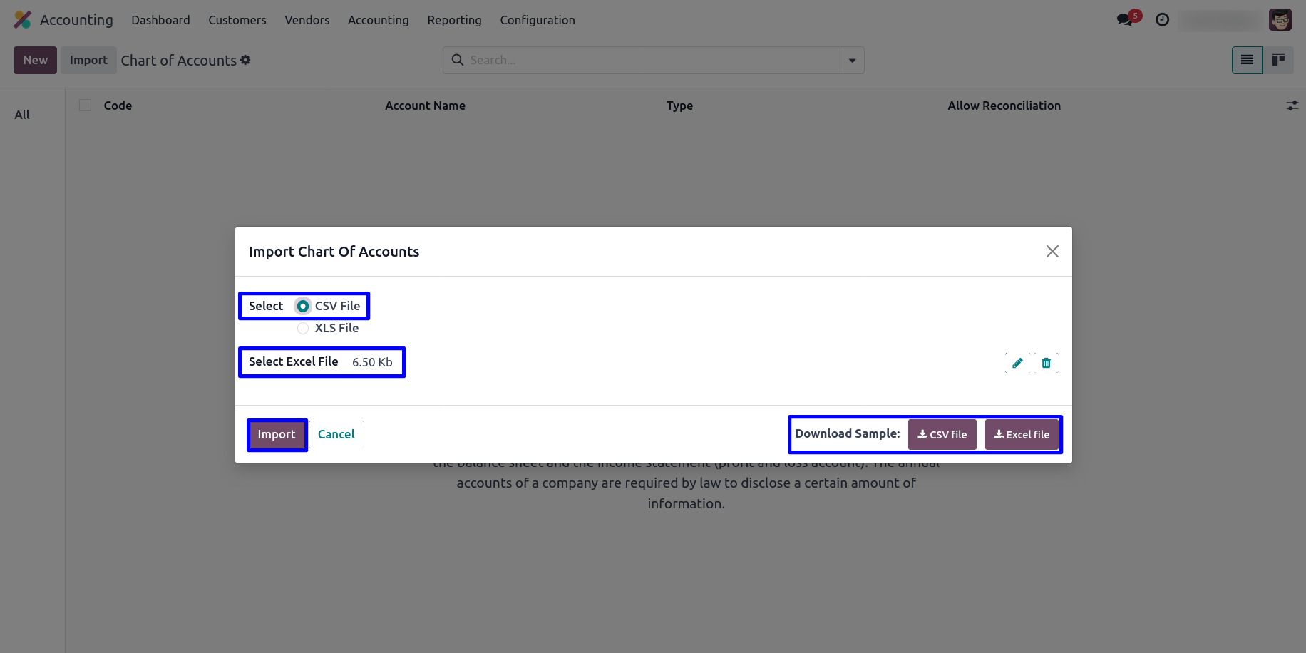This screenshot has width=1306, height=653.
Task: Click the Import button in dialog
Action: pos(277,434)
